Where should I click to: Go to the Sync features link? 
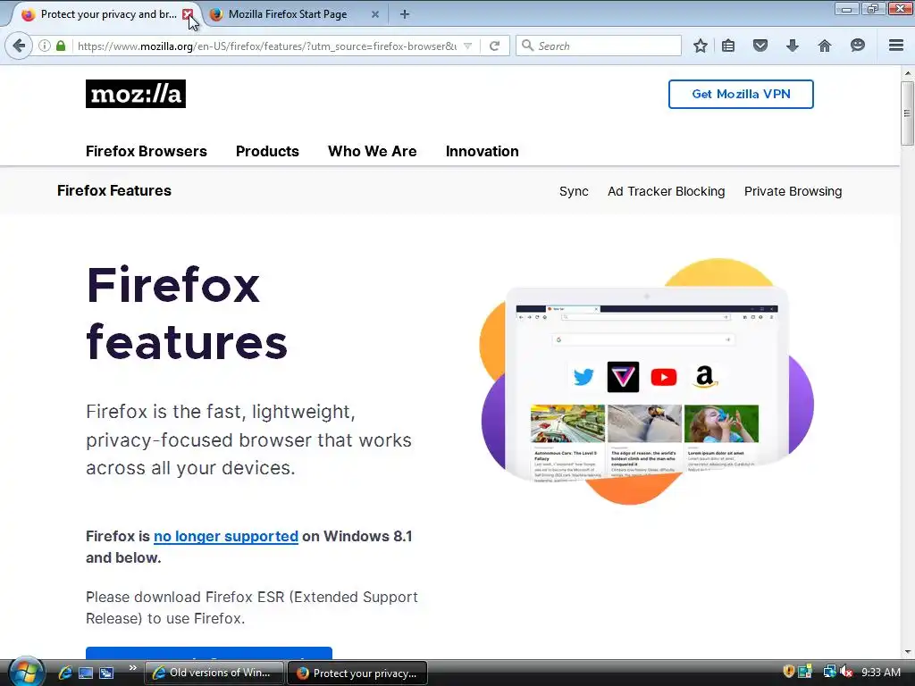pos(574,191)
